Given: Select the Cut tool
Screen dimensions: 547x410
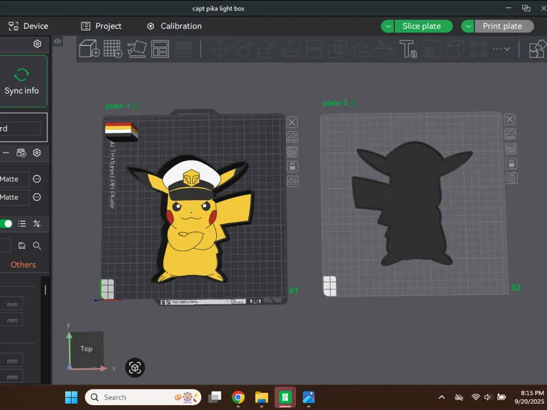Looking at the screenshot, I should point(314,49).
